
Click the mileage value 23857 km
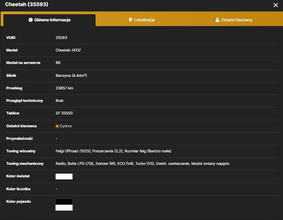[64, 88]
